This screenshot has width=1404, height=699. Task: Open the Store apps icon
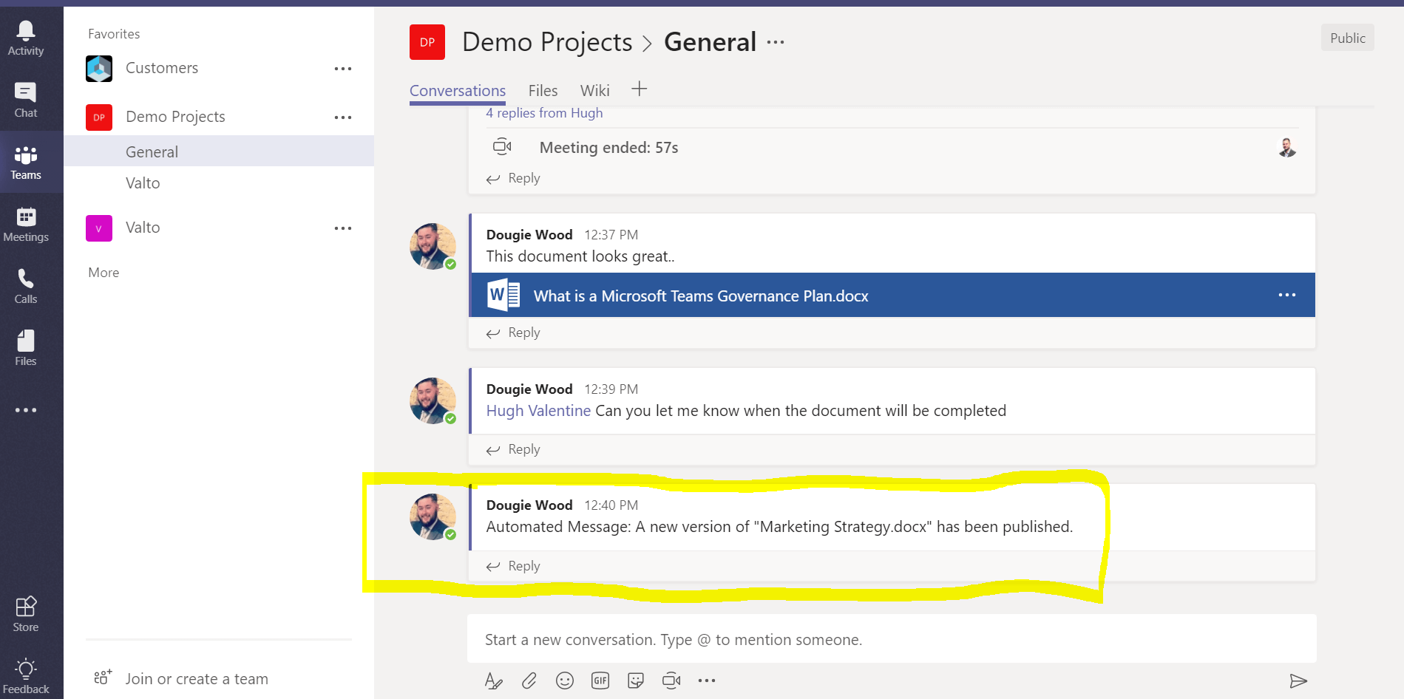pos(26,614)
